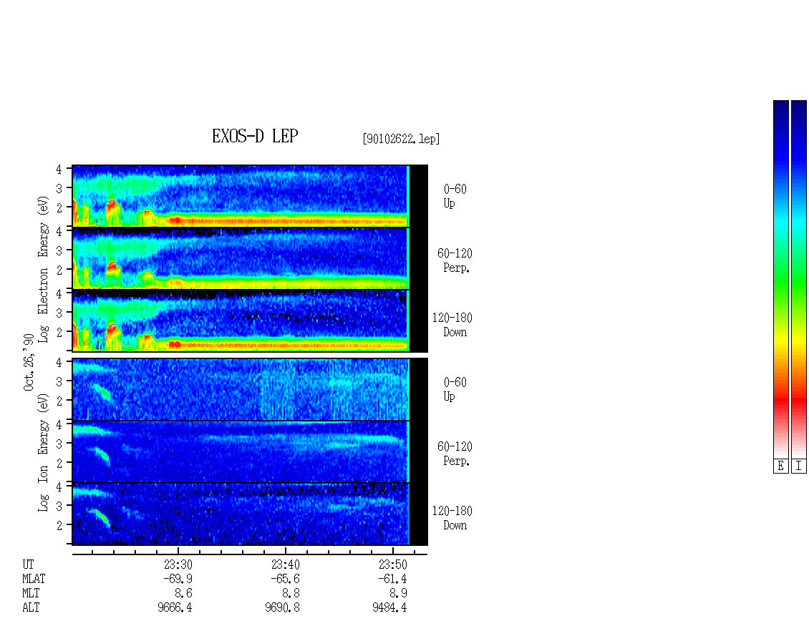The width and height of the screenshot is (809, 626).
Task: Click the MLAT value -65.6
Action: coord(286,579)
